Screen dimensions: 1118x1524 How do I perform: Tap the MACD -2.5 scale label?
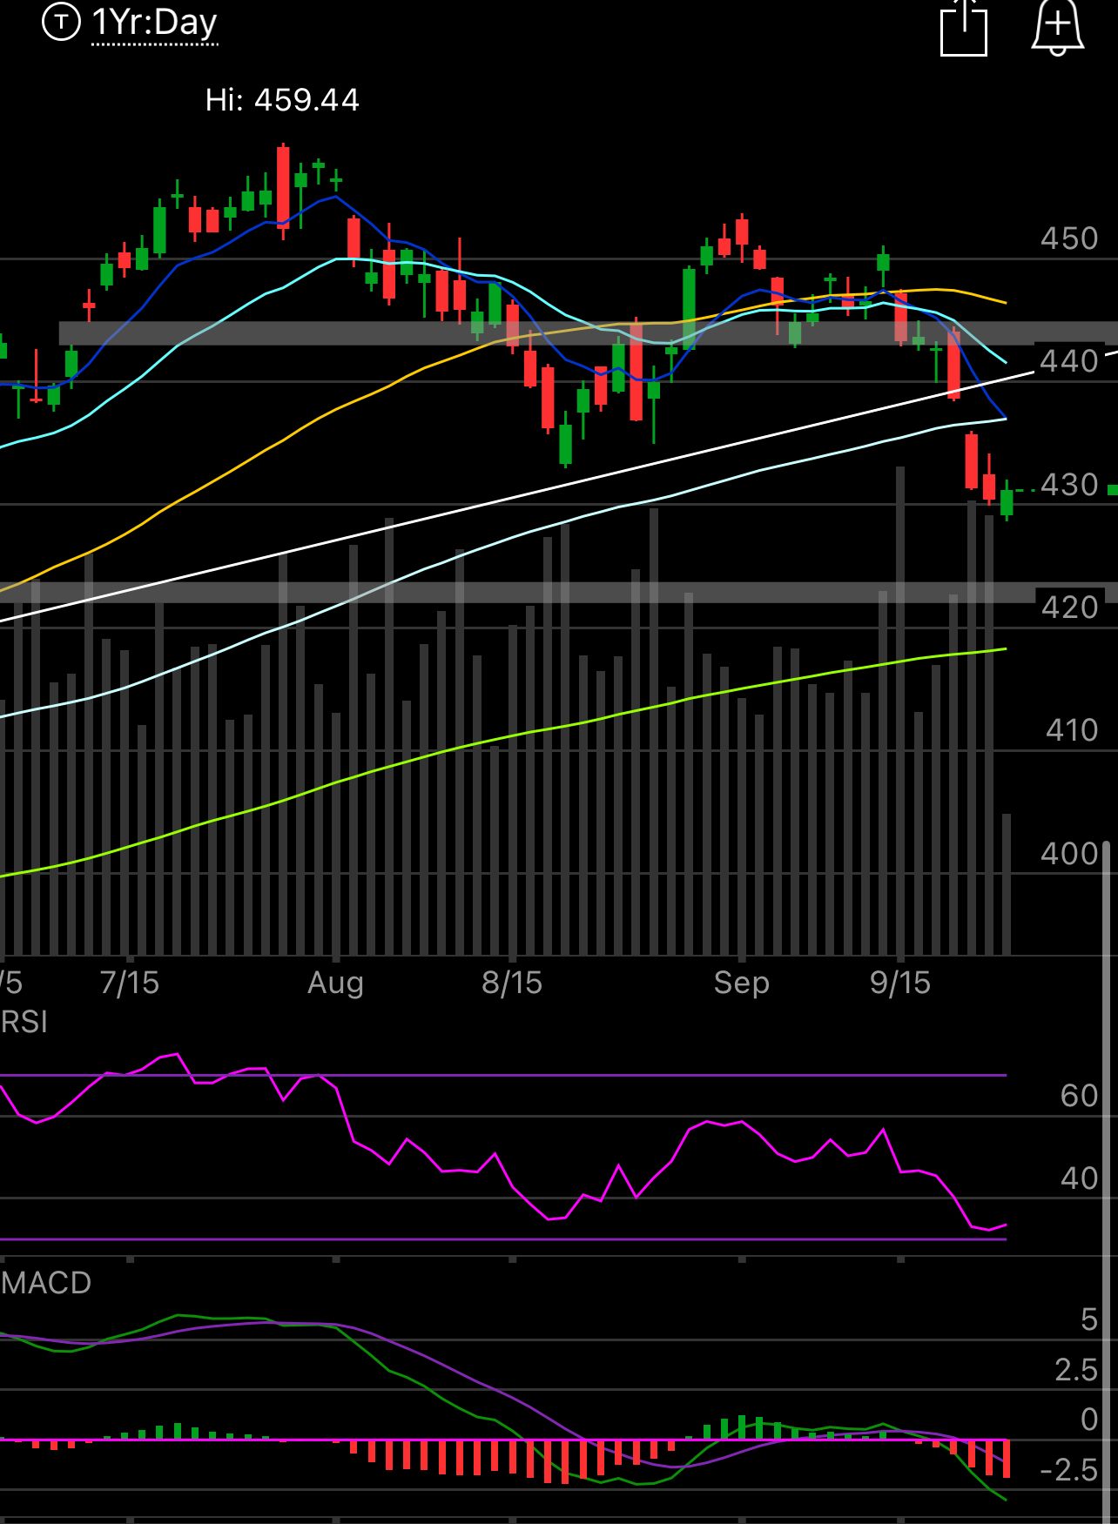tap(1069, 1470)
